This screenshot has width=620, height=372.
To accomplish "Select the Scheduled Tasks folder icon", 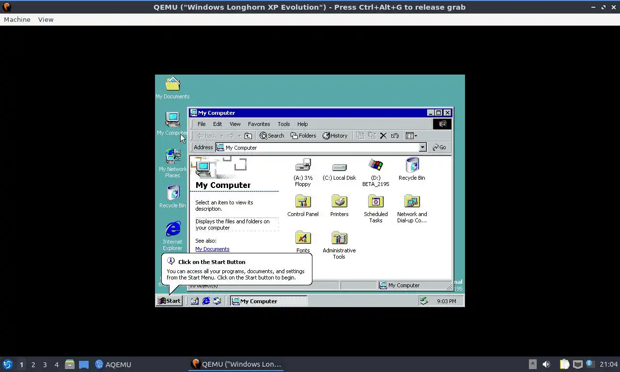I will [375, 201].
